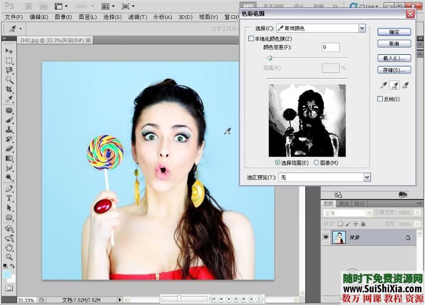The image size is (425, 305).
Task: Select the Move tool
Action: click(9, 51)
